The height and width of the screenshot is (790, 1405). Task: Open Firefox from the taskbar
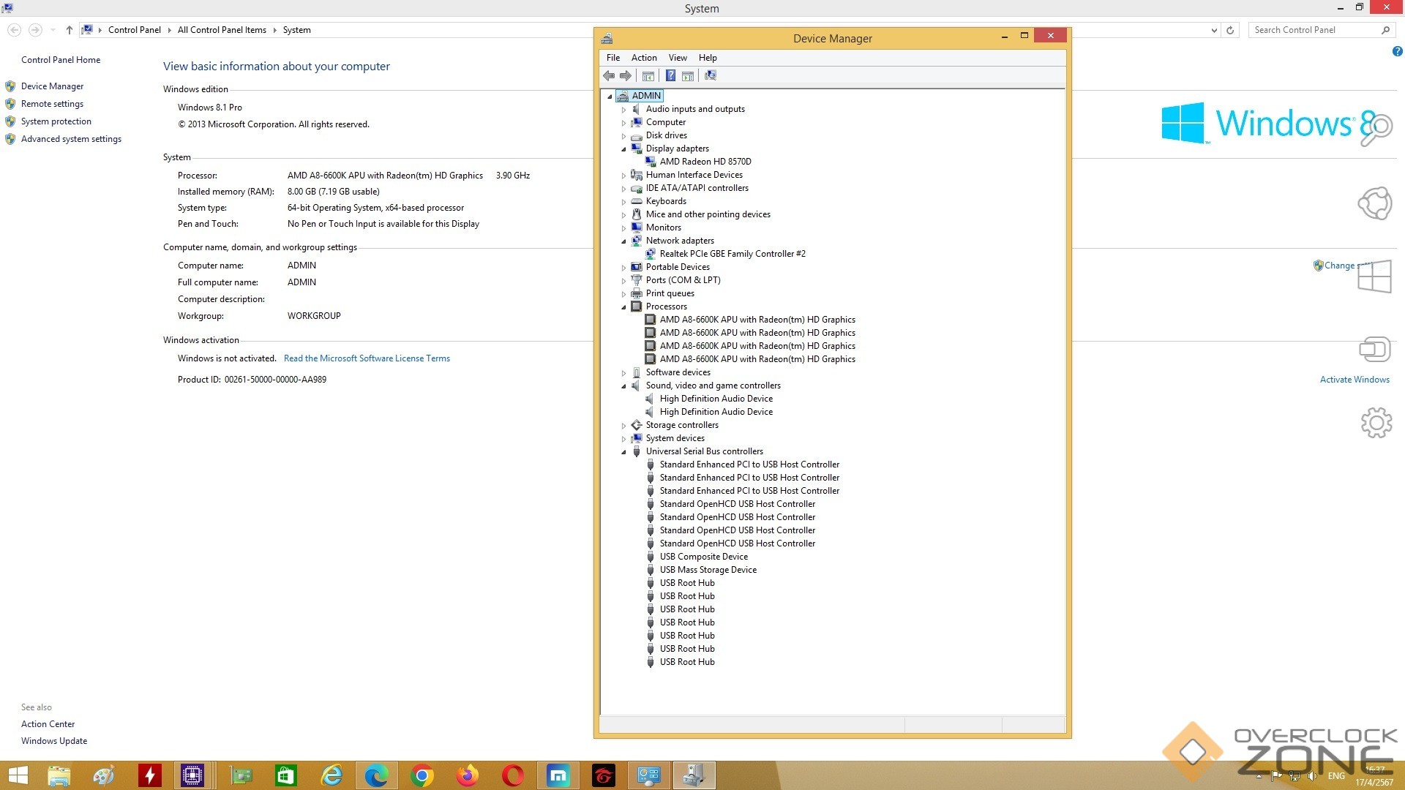(468, 775)
